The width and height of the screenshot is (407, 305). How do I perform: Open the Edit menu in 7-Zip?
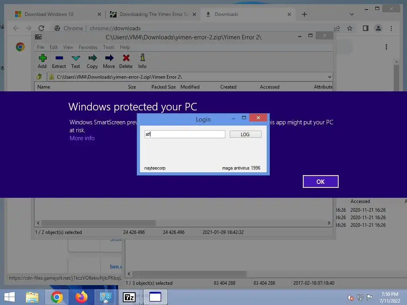click(54, 47)
